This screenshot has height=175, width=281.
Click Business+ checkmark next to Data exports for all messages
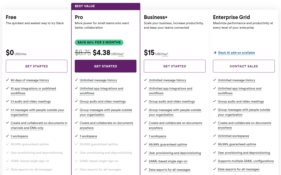click(x=145, y=170)
